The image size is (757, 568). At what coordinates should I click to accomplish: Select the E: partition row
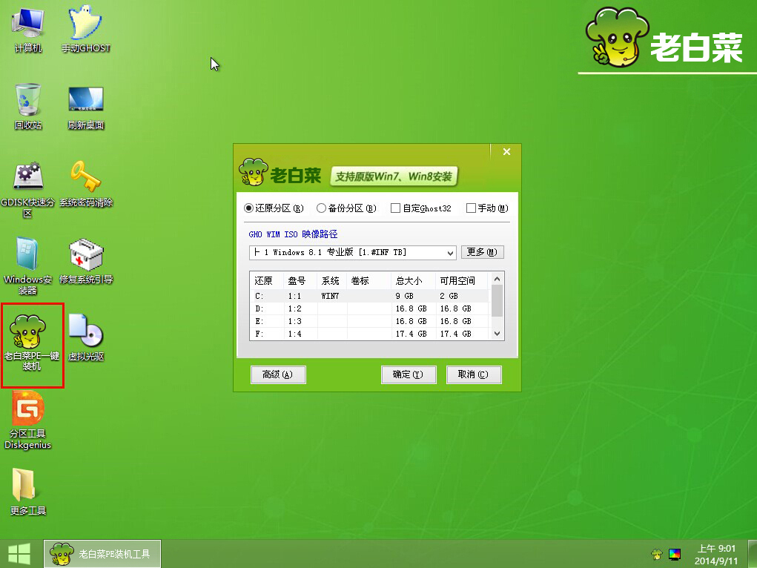(370, 321)
